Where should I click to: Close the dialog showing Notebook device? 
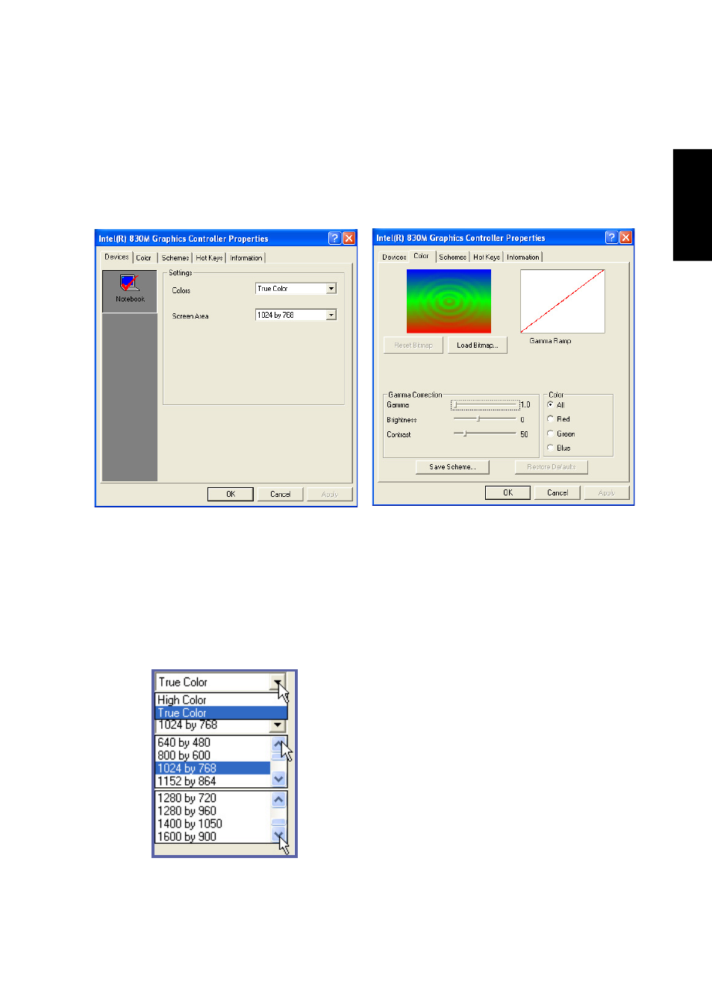click(x=349, y=238)
